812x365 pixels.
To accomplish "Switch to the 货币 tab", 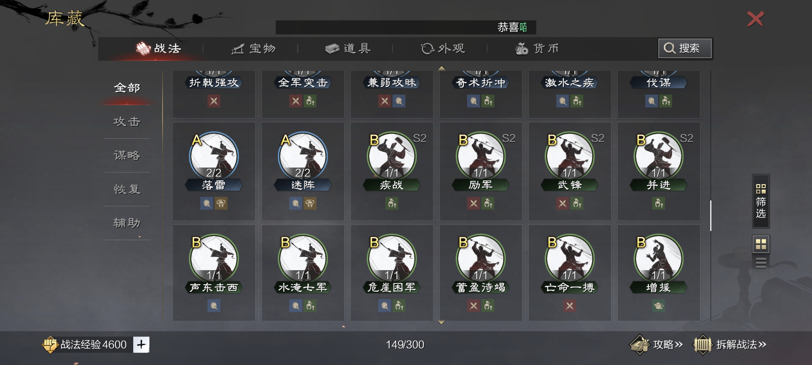I will point(537,48).
